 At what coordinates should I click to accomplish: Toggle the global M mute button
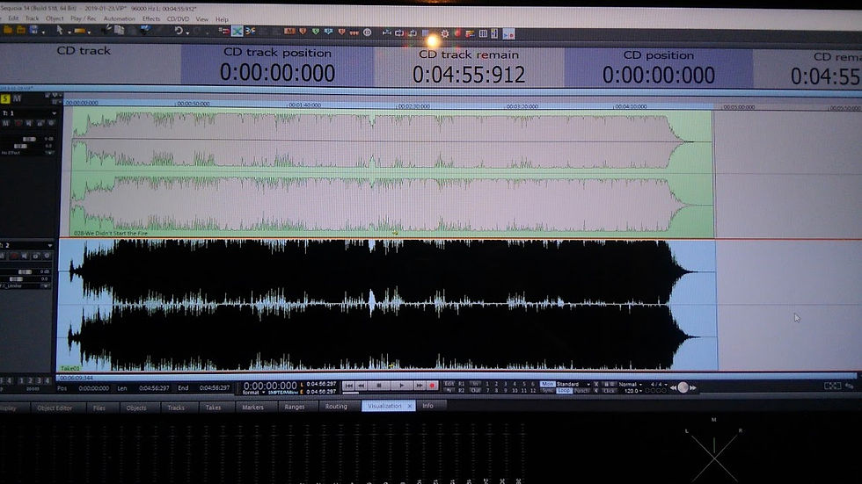click(x=17, y=98)
